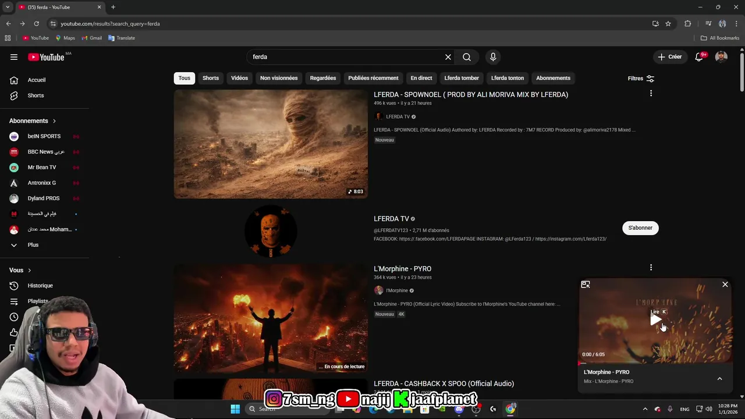
Task: Open the Chrome apps grid shortcut
Action: tap(8, 38)
